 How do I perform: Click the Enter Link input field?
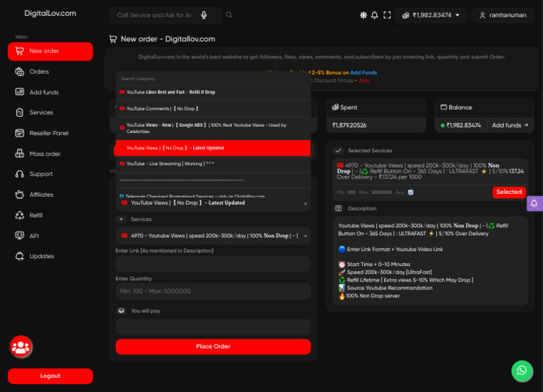(x=213, y=264)
